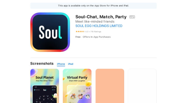
Task: Click Offers In-App Purchases text
Action: pyautogui.click(x=97, y=37)
